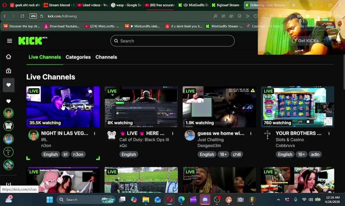
Task: Switch to geek aht rock aht browser tab
Action: tap(25, 5)
